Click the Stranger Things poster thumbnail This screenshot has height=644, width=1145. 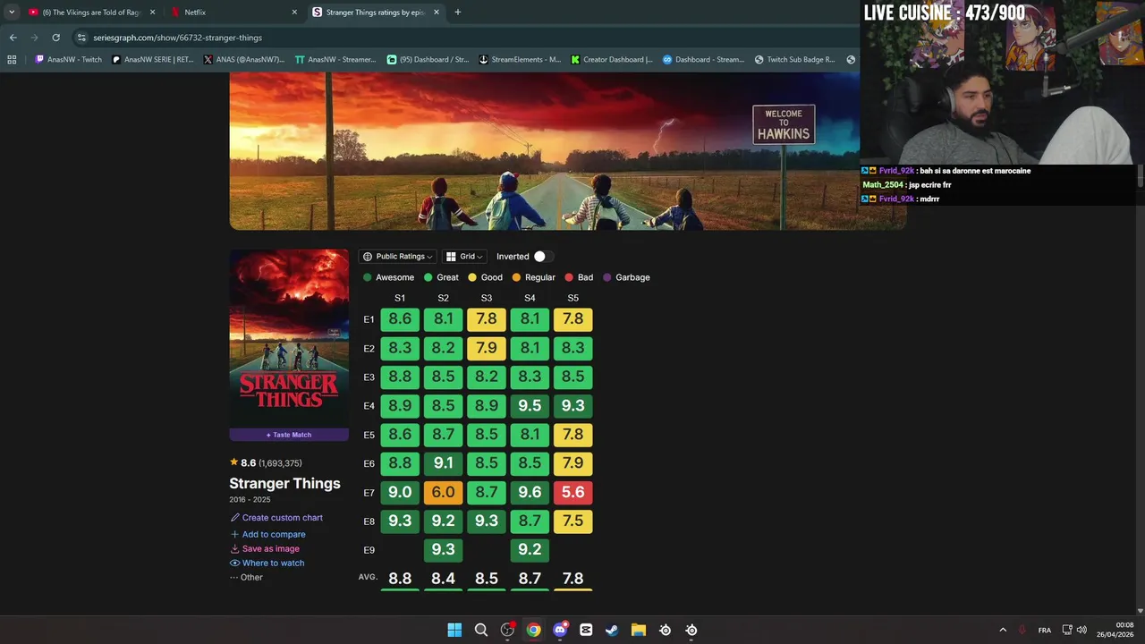[289, 338]
